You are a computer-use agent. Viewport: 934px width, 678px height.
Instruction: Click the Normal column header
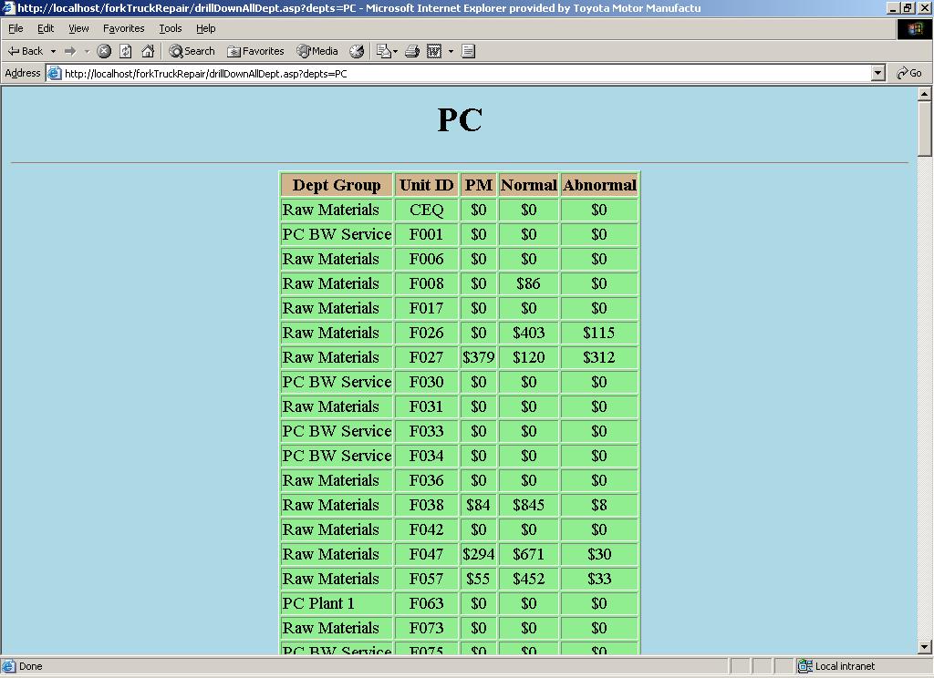coord(529,185)
